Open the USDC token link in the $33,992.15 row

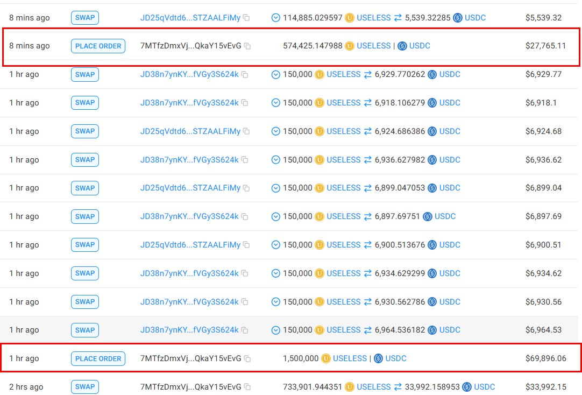(485, 387)
